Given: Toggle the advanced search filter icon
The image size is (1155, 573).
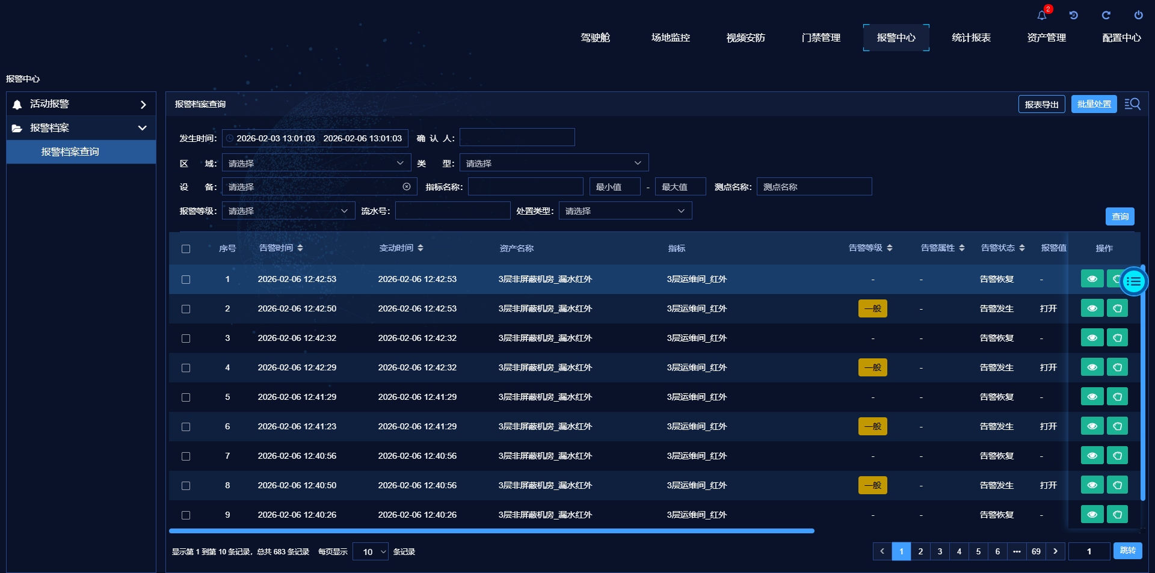Looking at the screenshot, I should tap(1132, 104).
